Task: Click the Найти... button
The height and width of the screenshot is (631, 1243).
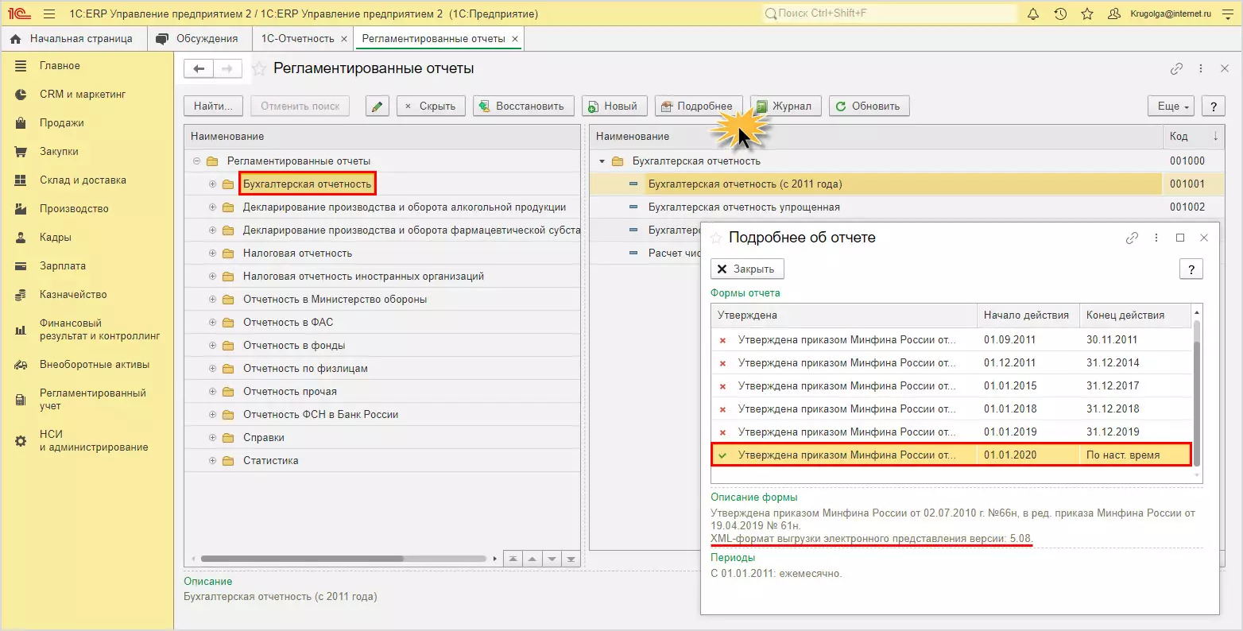Action: click(213, 106)
